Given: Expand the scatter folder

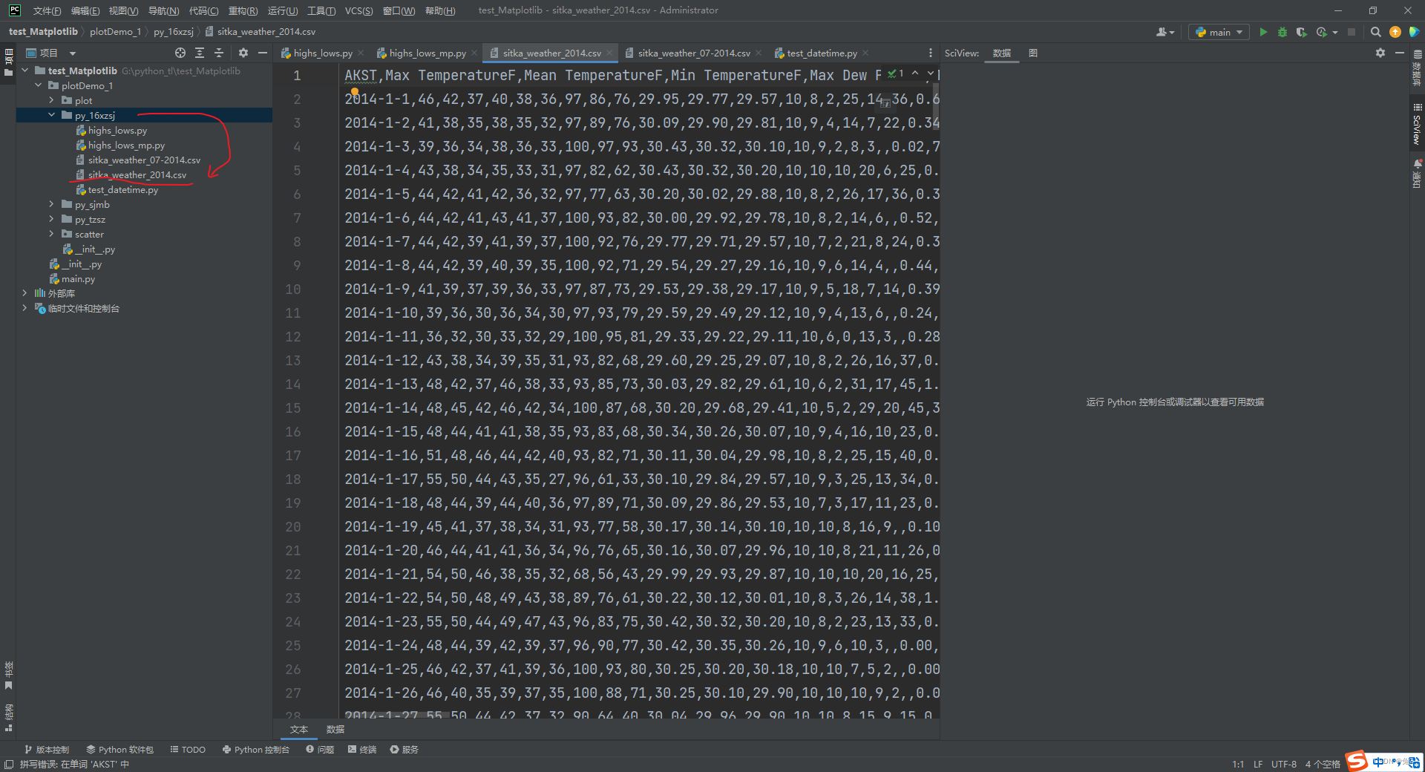Looking at the screenshot, I should pos(52,234).
